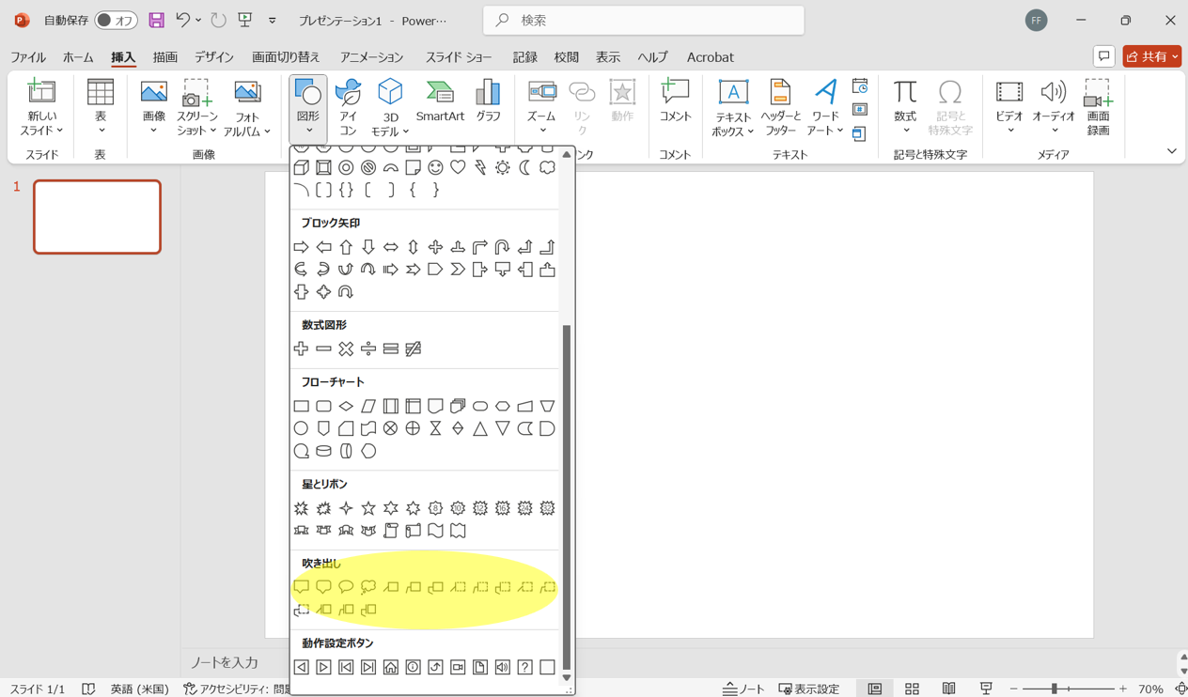The height and width of the screenshot is (697, 1188).
Task: Click the zoom slider handle
Action: (1055, 689)
